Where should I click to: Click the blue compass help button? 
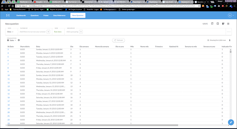coord(231,122)
